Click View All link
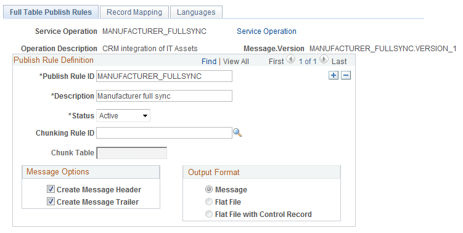 (x=236, y=62)
